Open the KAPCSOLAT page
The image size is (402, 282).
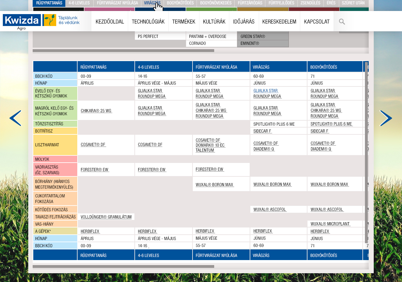(317, 22)
